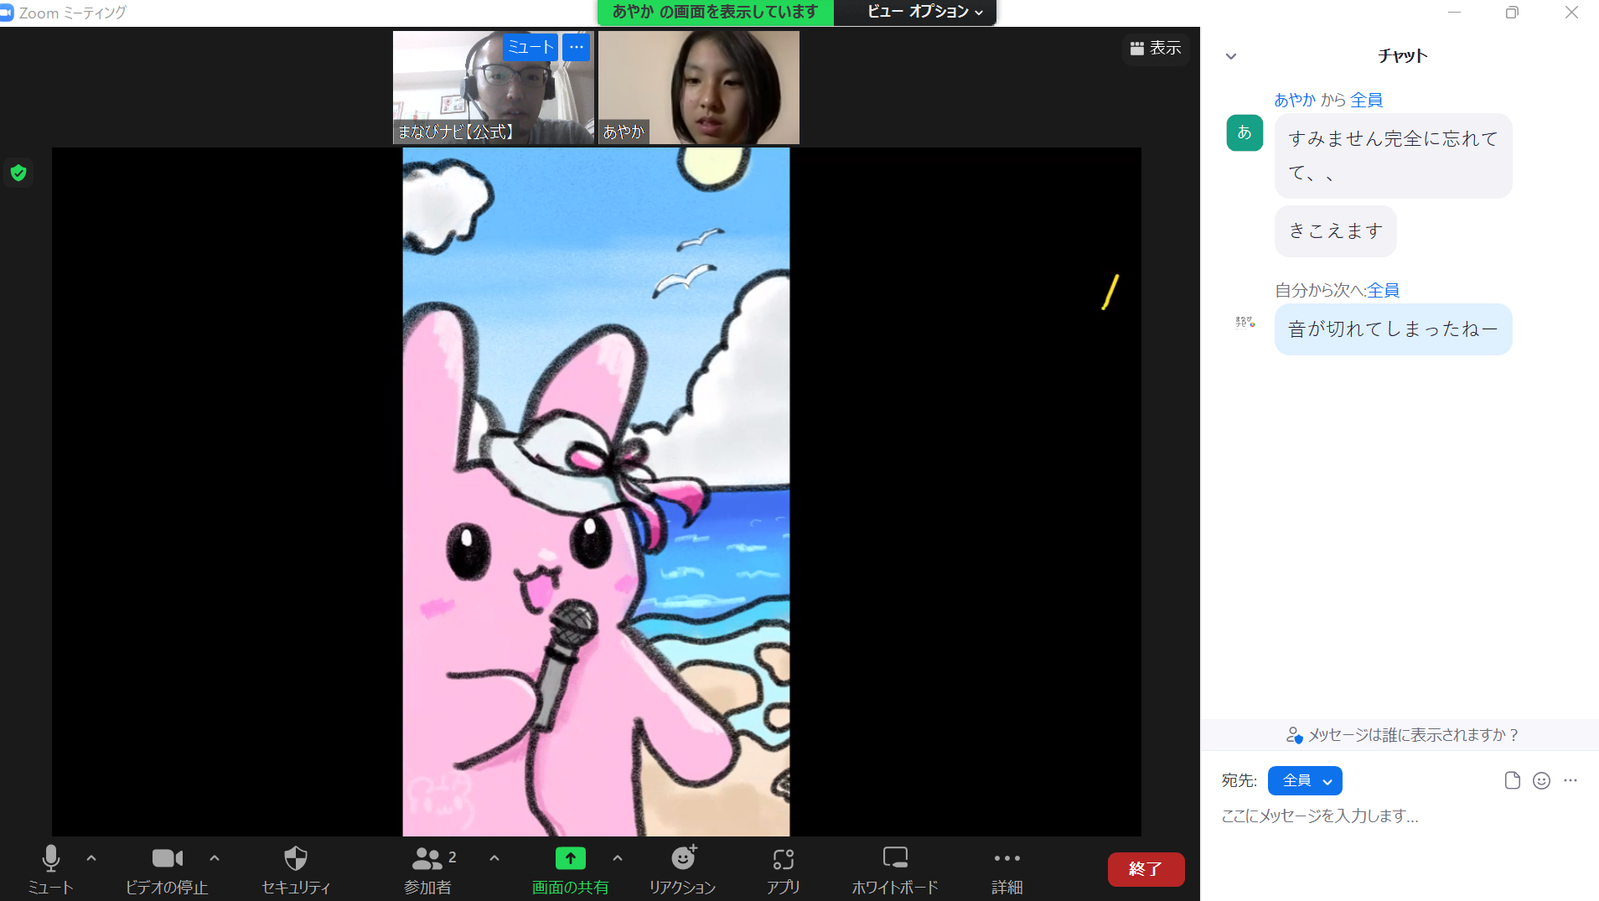The width and height of the screenshot is (1599, 901).
Task: Open the 表示 view layout button
Action: tap(1156, 49)
